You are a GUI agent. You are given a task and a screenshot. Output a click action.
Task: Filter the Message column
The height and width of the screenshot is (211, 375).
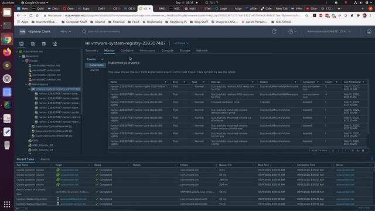click(253, 82)
